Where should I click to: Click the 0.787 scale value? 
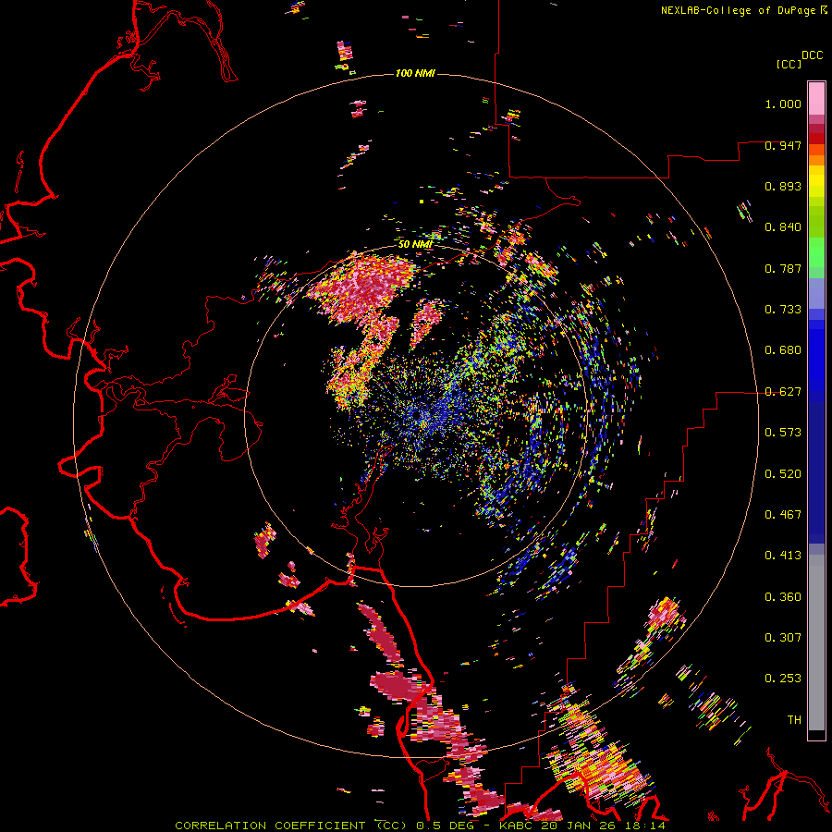click(x=783, y=268)
